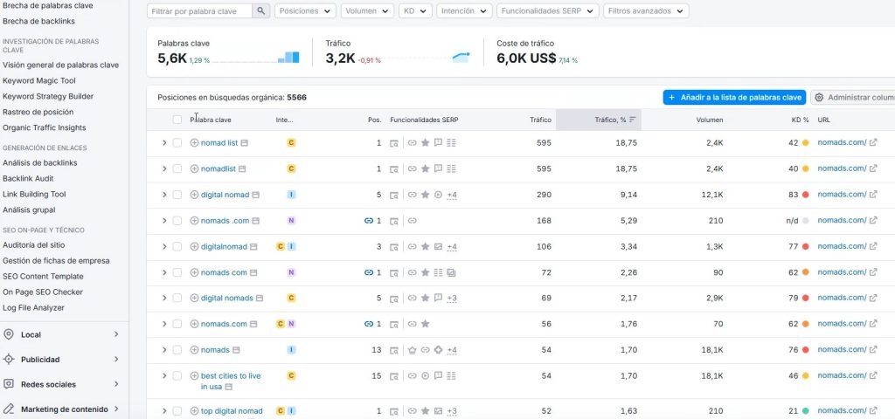The image size is (895, 419).
Task: Open Análisis de backlinks in sidebar
Action: (x=40, y=163)
